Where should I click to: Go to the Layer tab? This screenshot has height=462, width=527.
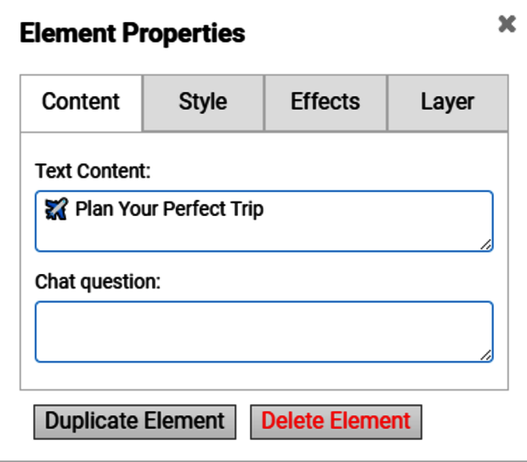[447, 102]
